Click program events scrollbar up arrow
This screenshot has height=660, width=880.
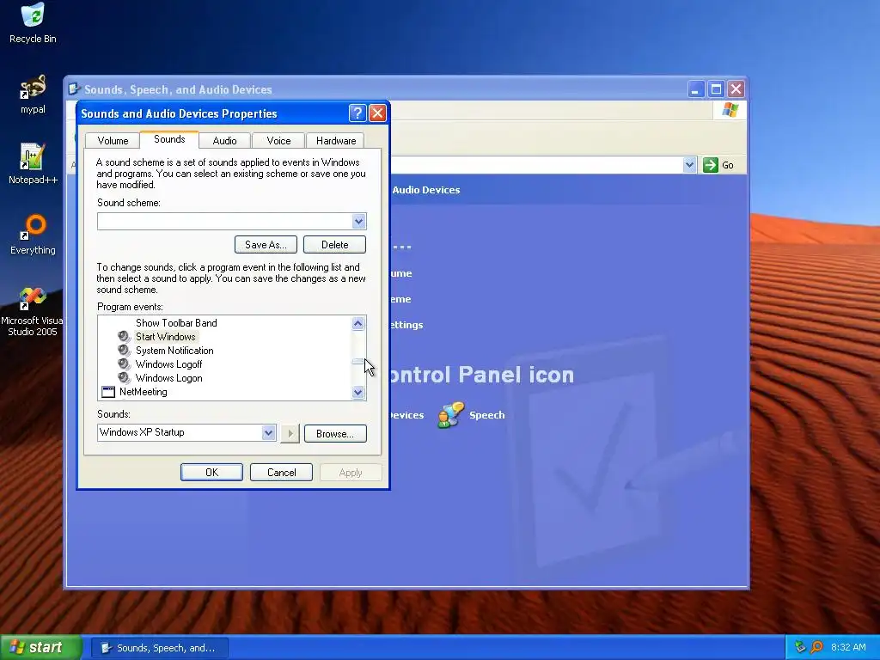coord(358,323)
